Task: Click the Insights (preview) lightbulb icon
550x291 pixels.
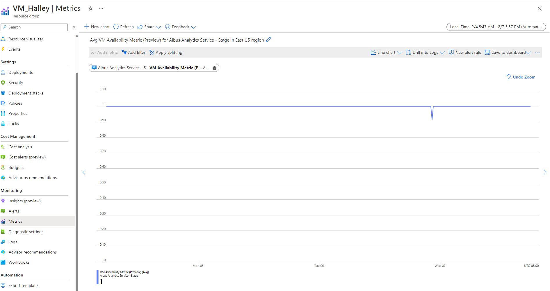Action: pyautogui.click(x=3, y=201)
